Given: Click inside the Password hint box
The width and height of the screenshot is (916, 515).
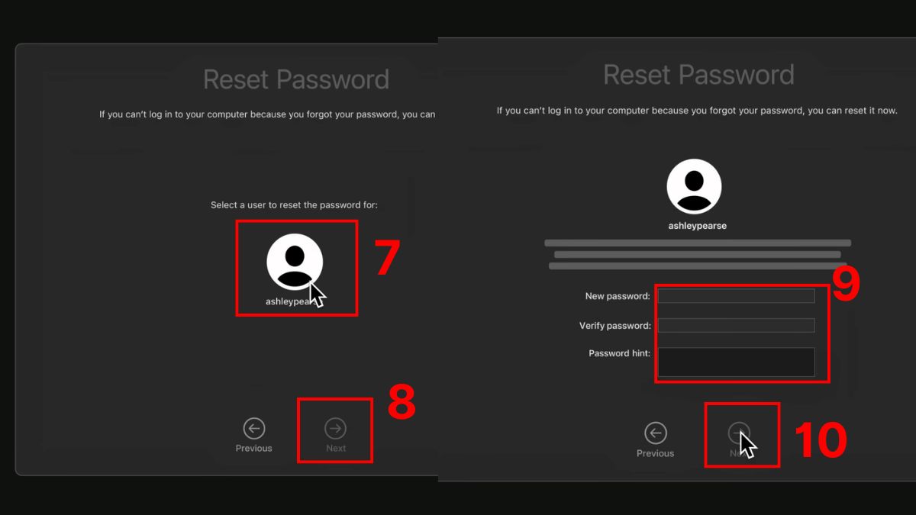Looking at the screenshot, I should point(736,362).
